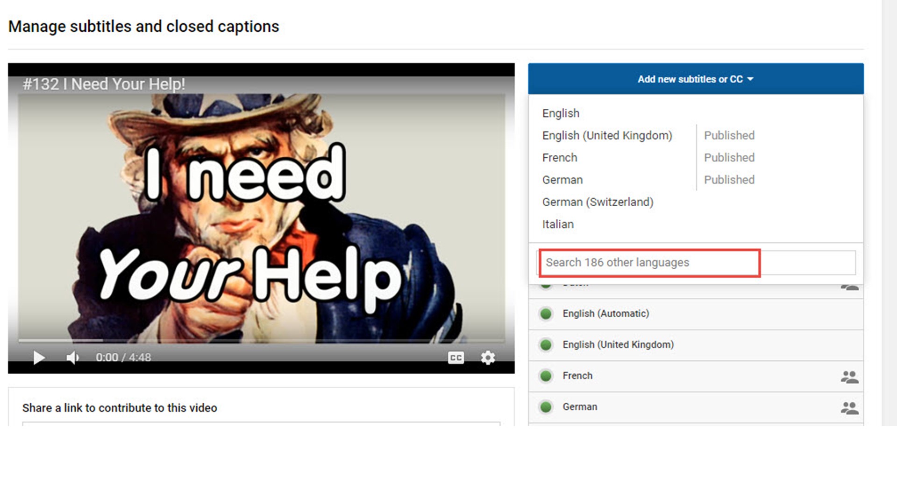Click Share a link to contribute heading
The image size is (897, 504).
tap(120, 408)
